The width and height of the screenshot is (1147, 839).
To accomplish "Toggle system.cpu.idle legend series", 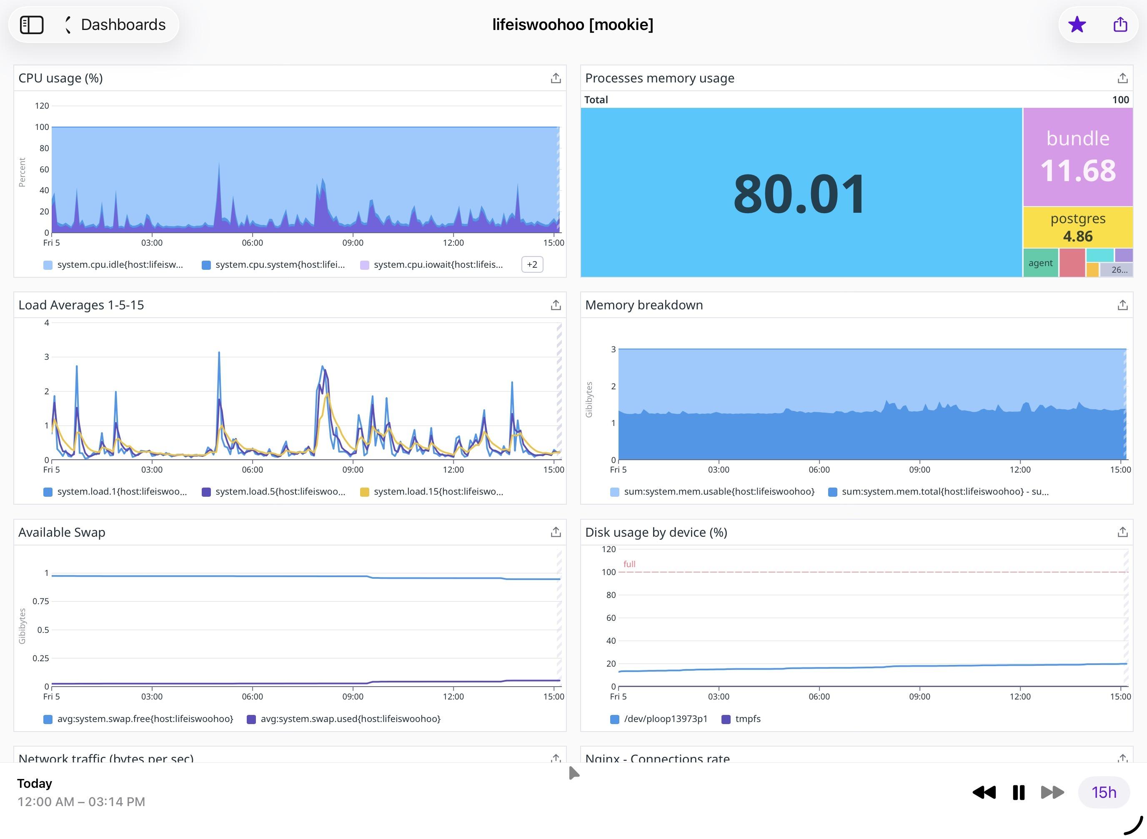I will [x=120, y=264].
